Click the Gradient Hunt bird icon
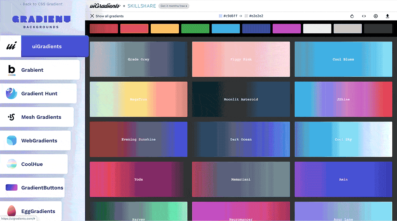The height and width of the screenshot is (221, 397). (11, 93)
